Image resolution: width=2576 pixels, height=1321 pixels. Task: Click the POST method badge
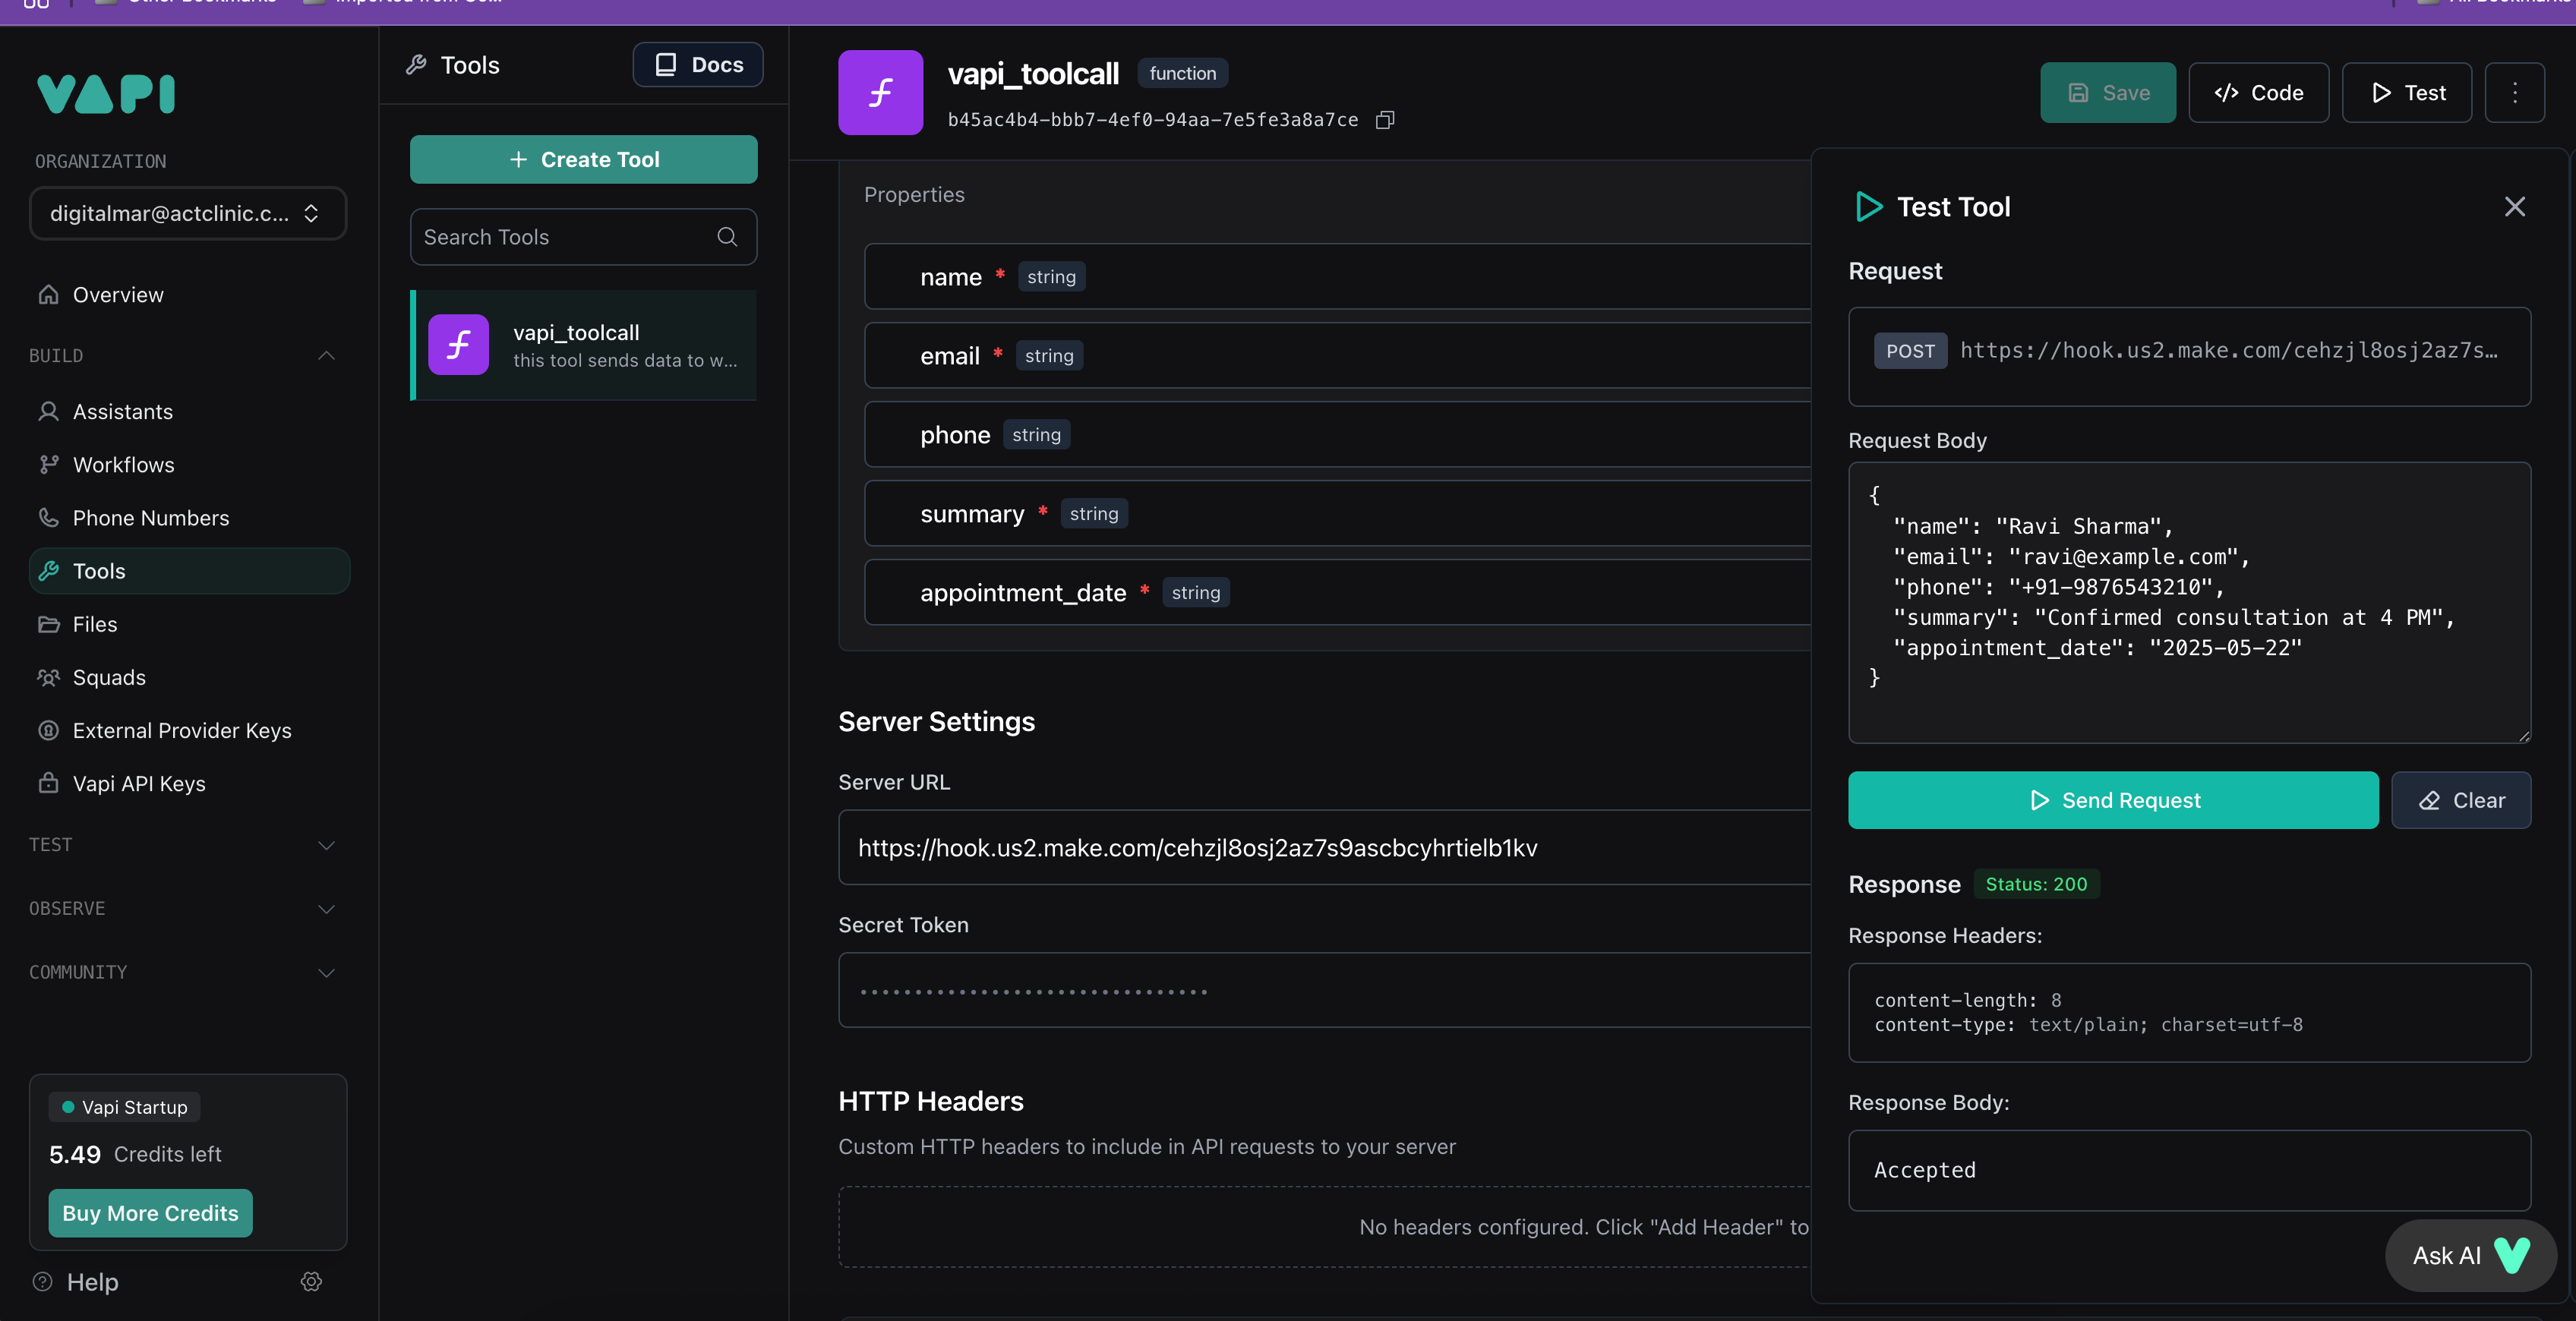[1910, 351]
